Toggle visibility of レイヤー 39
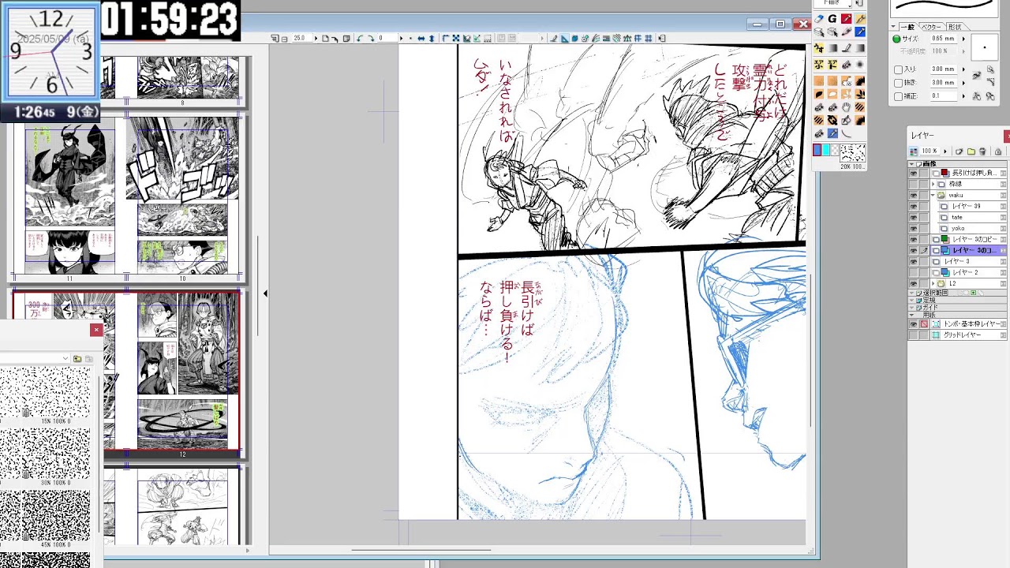The height and width of the screenshot is (568, 1010). pos(913,206)
